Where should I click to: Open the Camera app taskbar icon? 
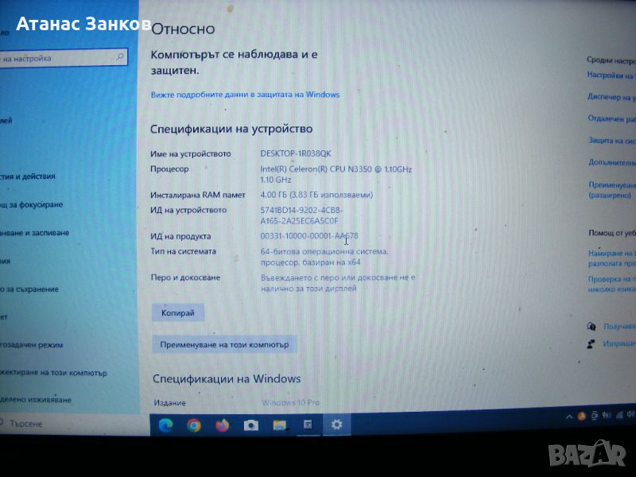click(250, 425)
